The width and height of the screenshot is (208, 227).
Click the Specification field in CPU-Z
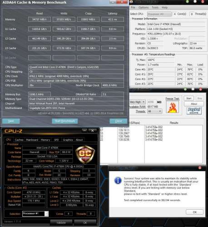59,167
